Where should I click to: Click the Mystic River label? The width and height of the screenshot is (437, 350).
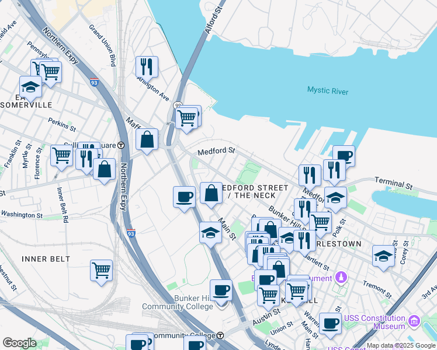coord(328,91)
